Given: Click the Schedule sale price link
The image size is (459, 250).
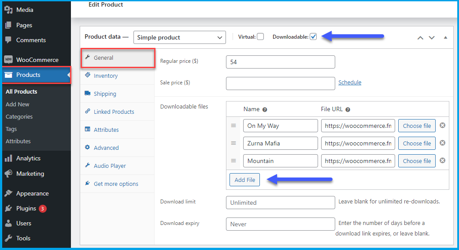Looking at the screenshot, I should point(350,82).
